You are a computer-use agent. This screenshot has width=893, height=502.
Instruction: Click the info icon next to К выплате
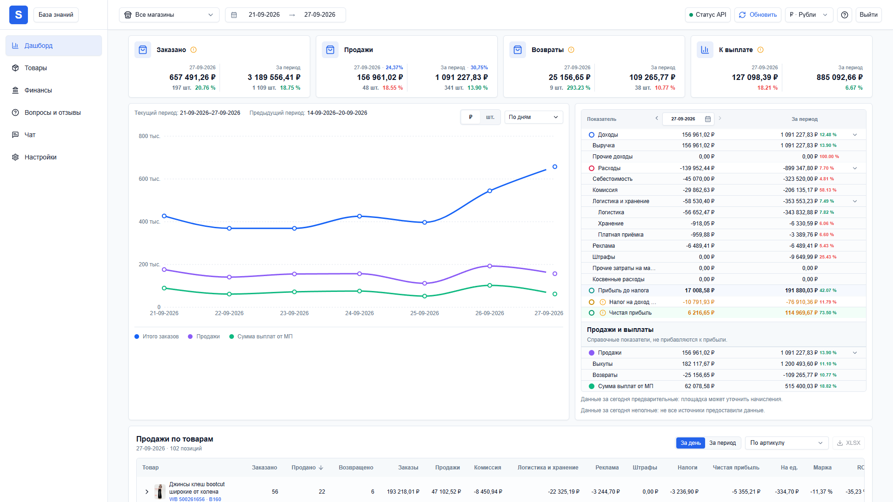760,50
